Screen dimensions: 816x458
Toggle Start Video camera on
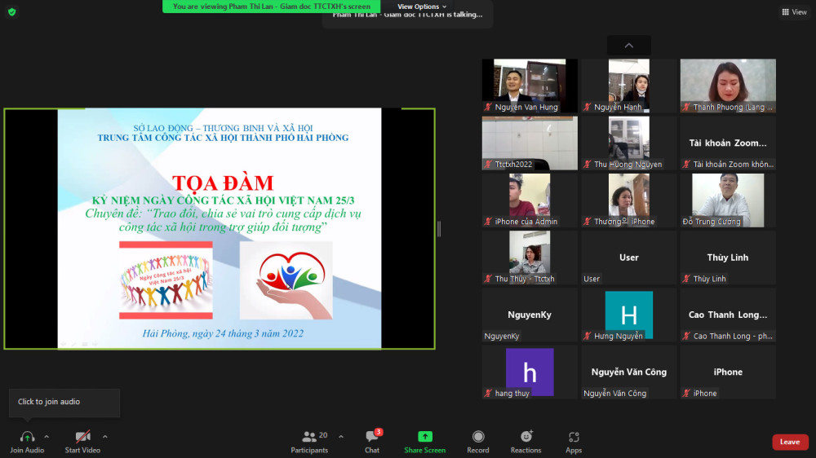[x=82, y=438]
